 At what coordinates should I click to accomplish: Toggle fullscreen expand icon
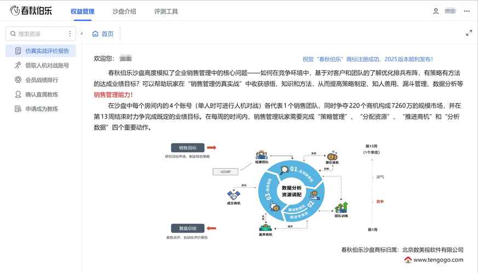coord(469,33)
